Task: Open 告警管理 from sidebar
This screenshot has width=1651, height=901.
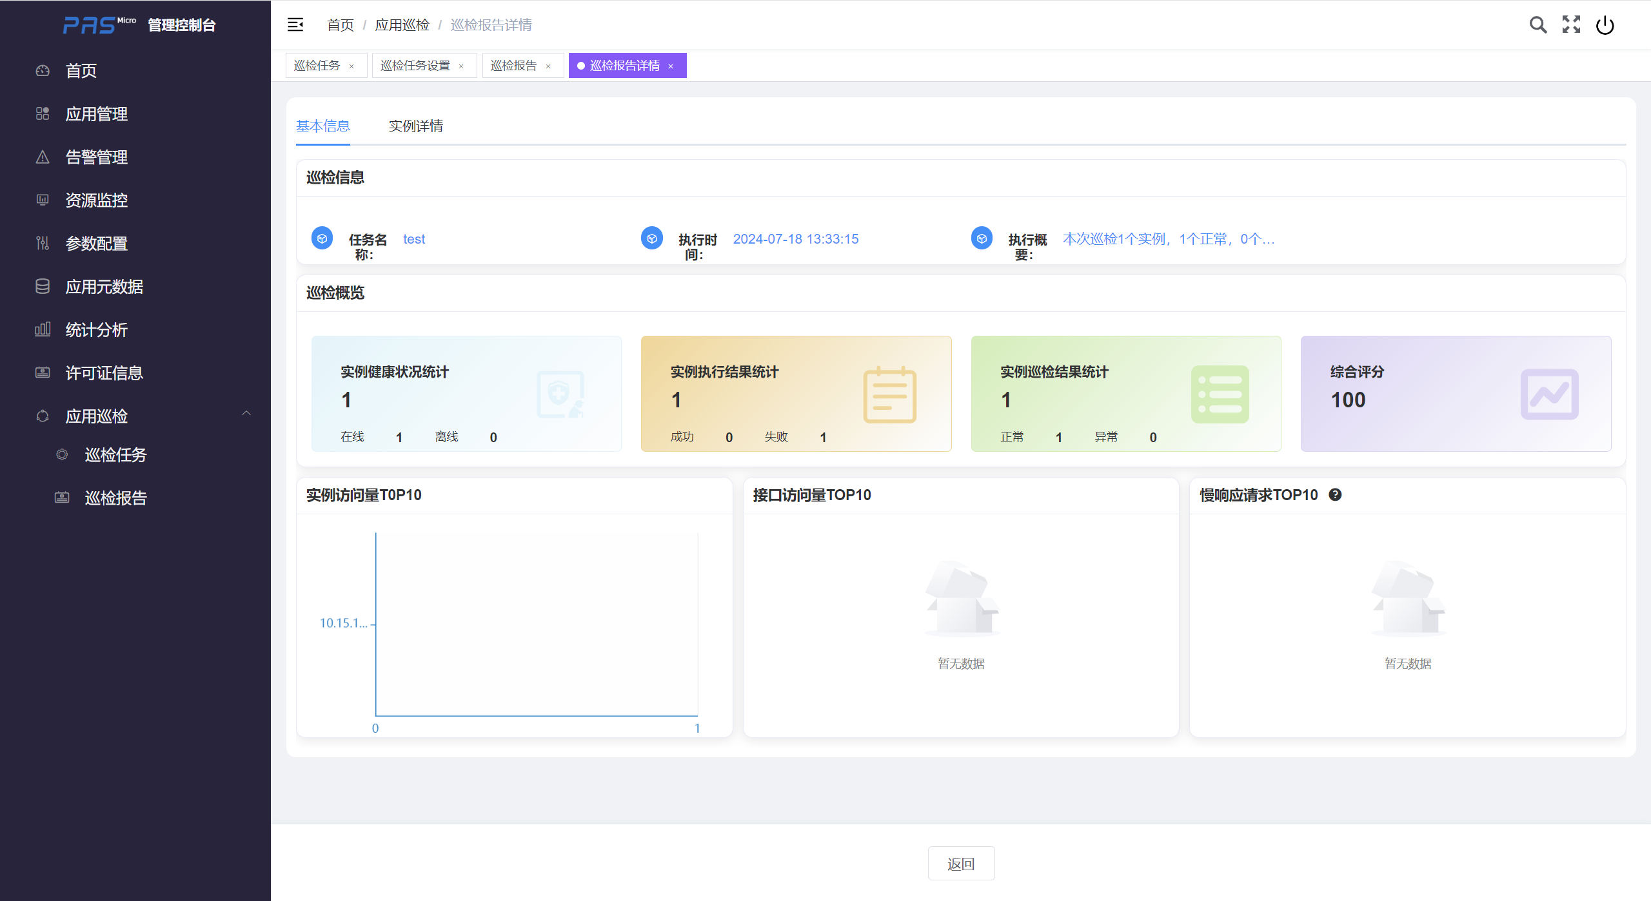Action: (97, 157)
